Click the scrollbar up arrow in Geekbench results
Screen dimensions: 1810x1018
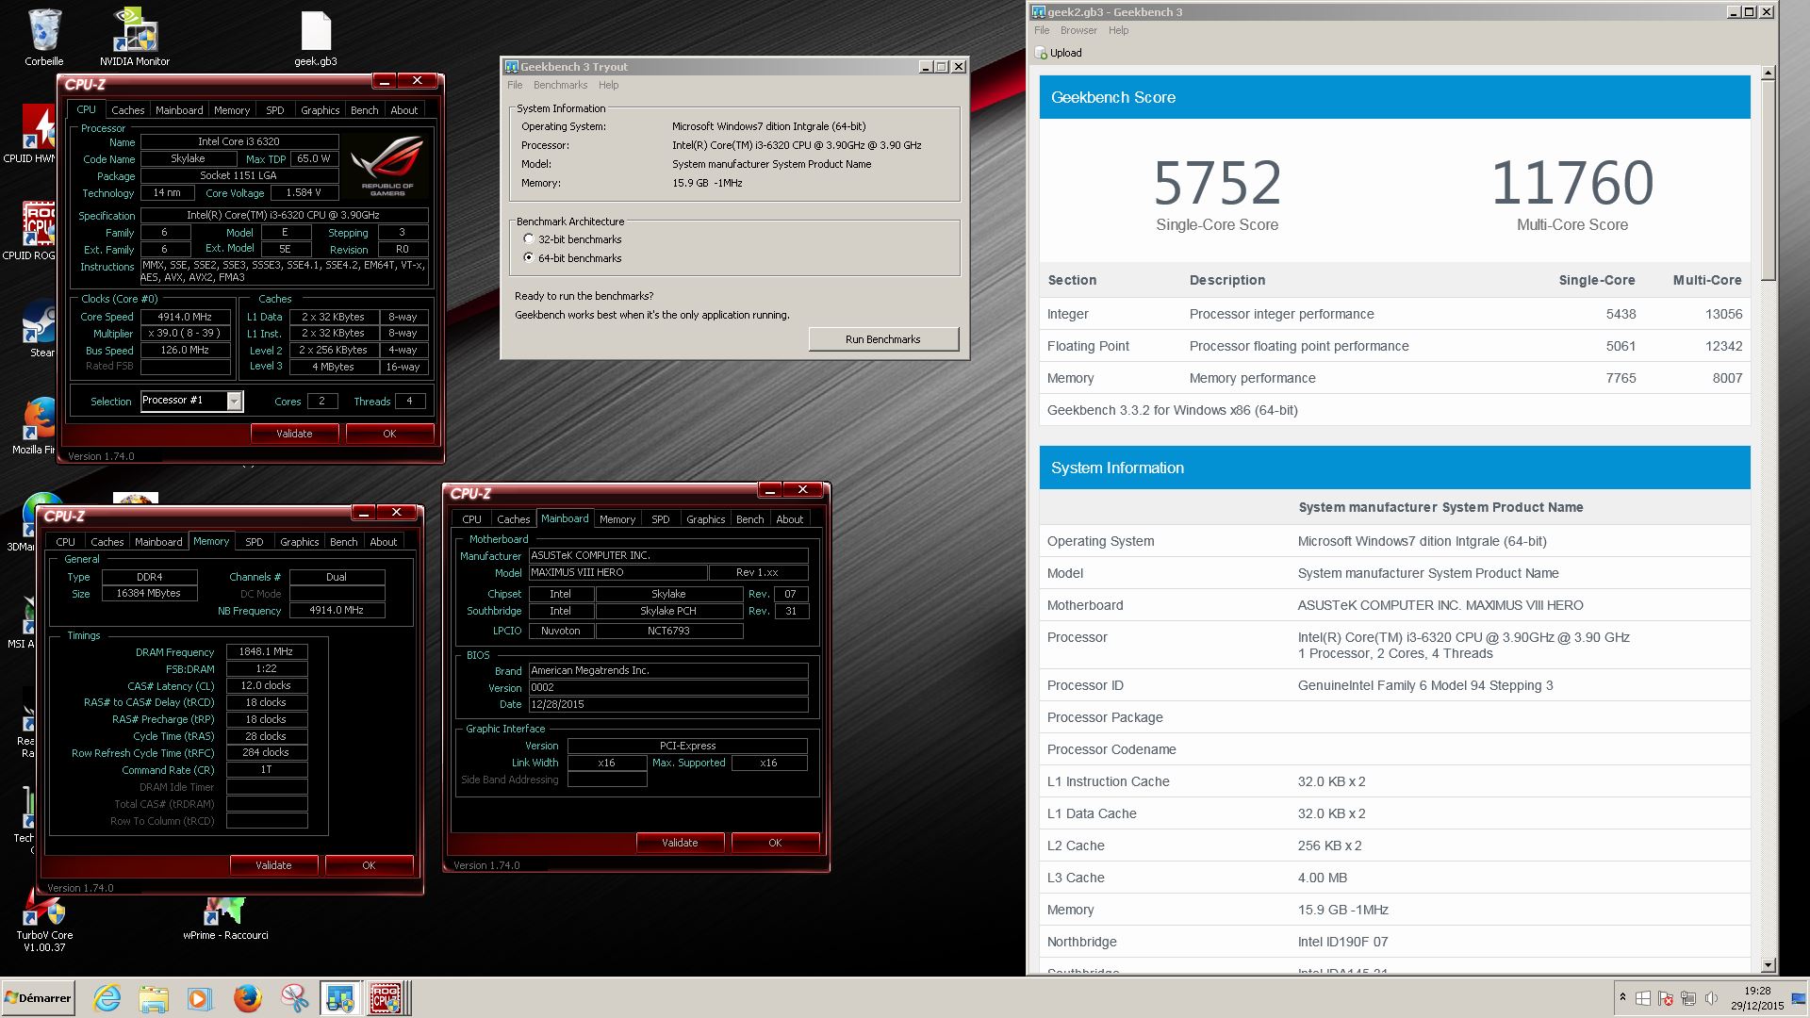click(x=1768, y=73)
